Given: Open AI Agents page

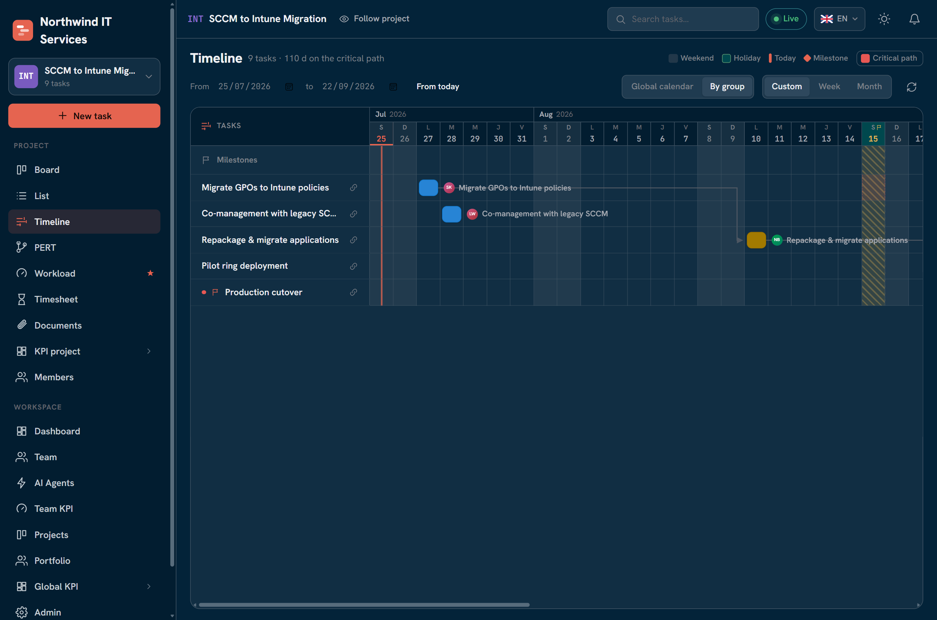Looking at the screenshot, I should click(x=84, y=483).
